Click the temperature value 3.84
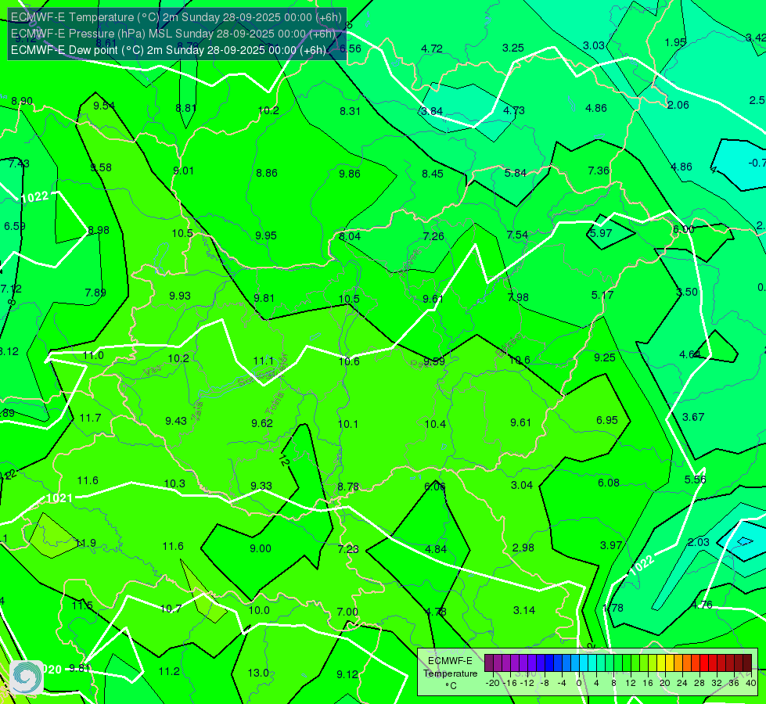 [x=432, y=111]
